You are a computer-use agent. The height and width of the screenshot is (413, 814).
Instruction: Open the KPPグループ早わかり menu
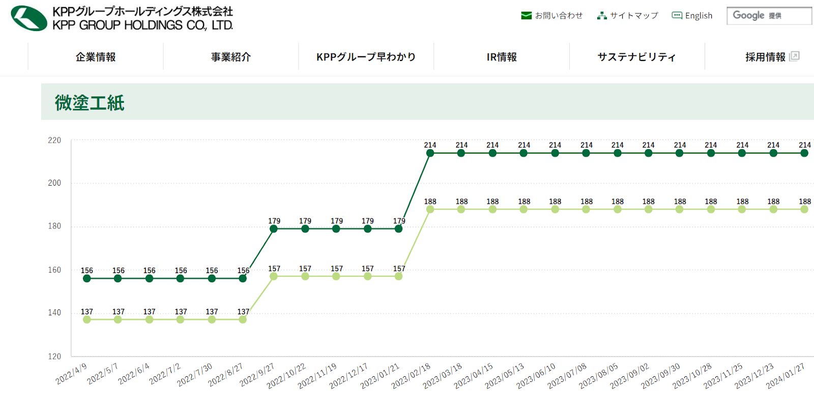[366, 57]
